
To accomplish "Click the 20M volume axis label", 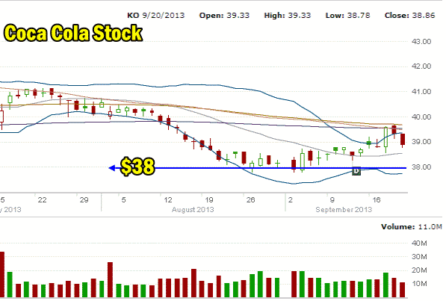I will click(419, 270).
